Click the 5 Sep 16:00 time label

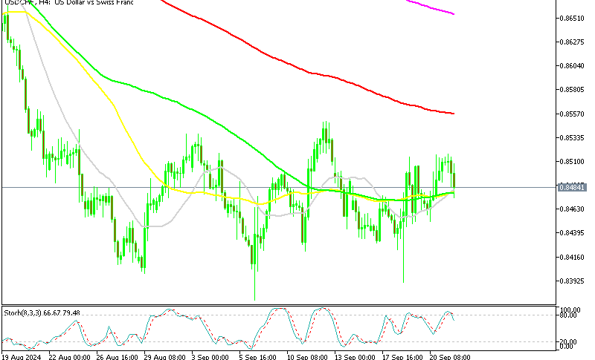tap(257, 357)
